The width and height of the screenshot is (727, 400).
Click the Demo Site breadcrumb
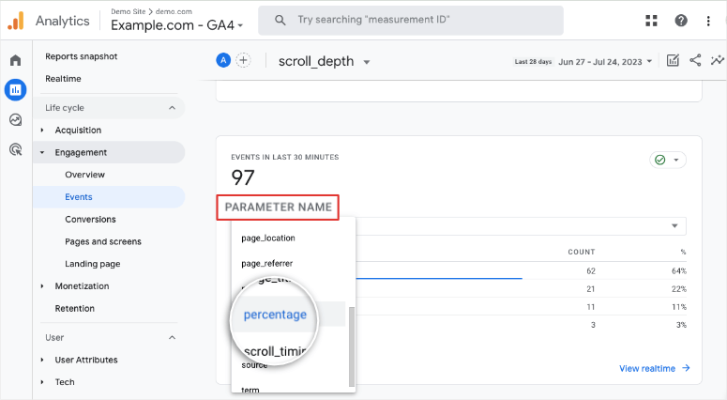click(x=128, y=11)
